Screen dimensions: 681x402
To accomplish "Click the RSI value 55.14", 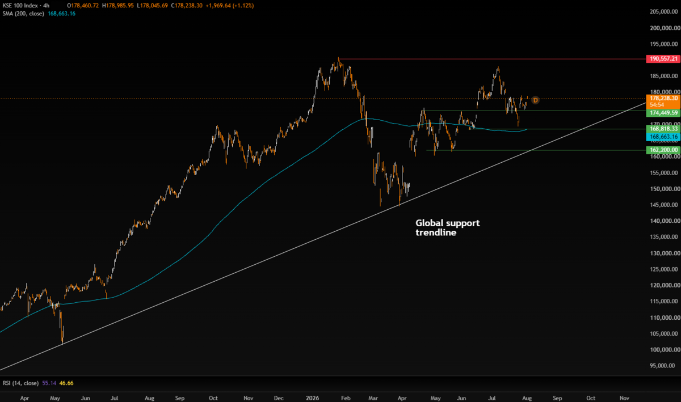I will coord(48,384).
